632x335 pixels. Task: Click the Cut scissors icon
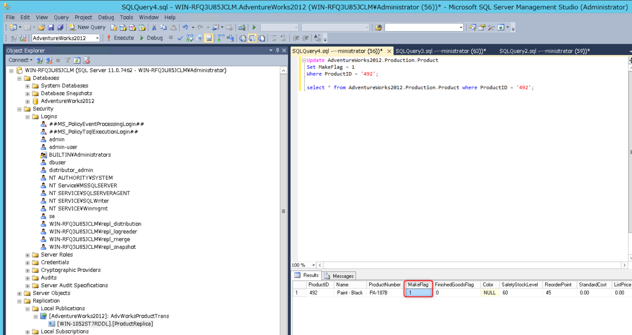tap(154, 27)
